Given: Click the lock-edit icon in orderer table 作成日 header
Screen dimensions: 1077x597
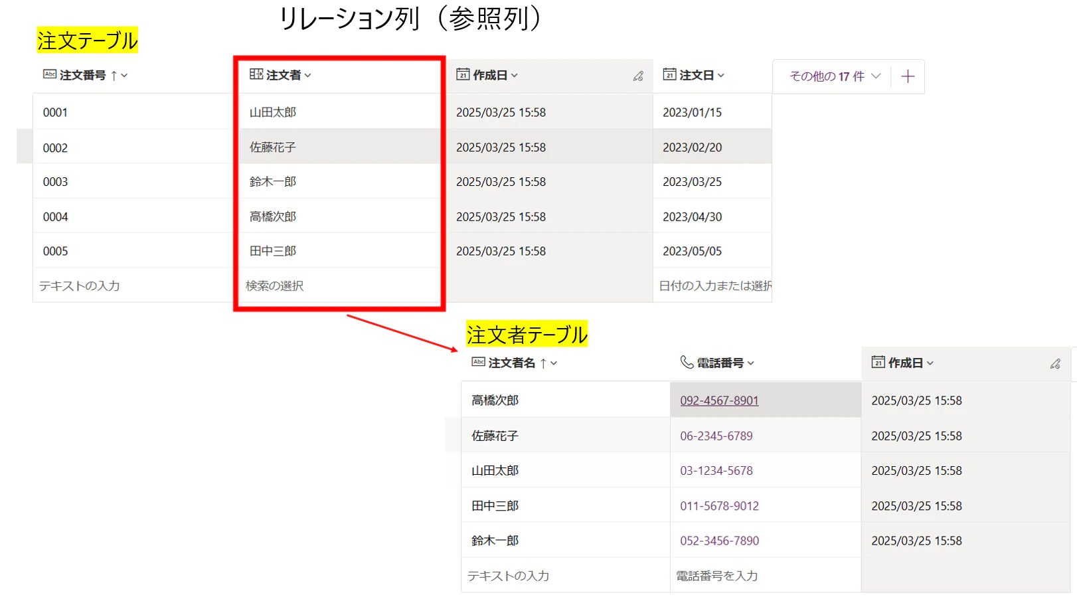Looking at the screenshot, I should [x=1055, y=364].
